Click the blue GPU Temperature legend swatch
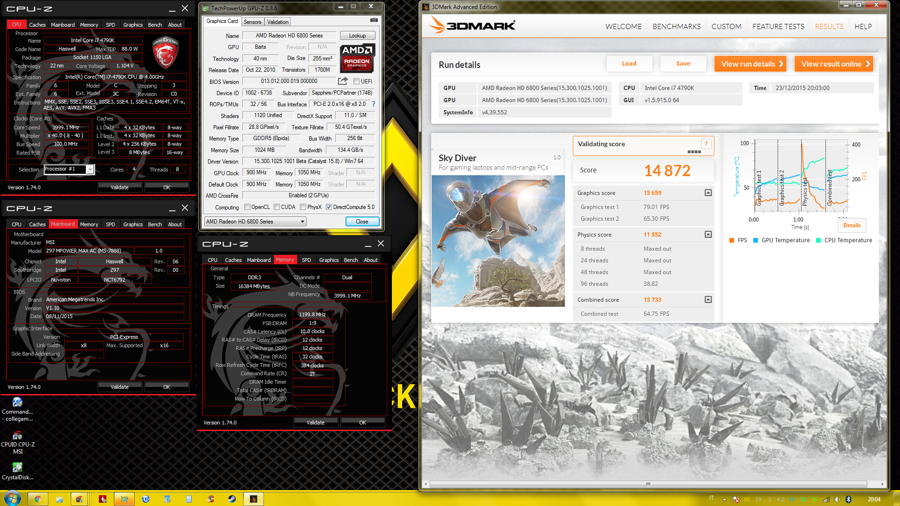The height and width of the screenshot is (506, 900). (x=755, y=240)
